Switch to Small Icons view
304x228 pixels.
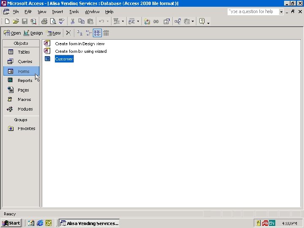88,33
